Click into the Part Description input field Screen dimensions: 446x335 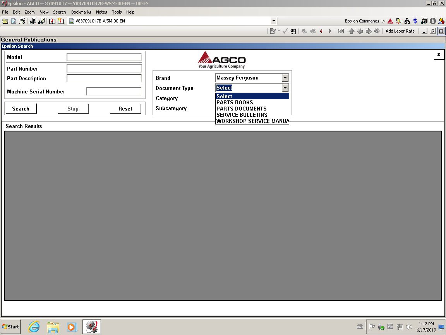pos(104,78)
